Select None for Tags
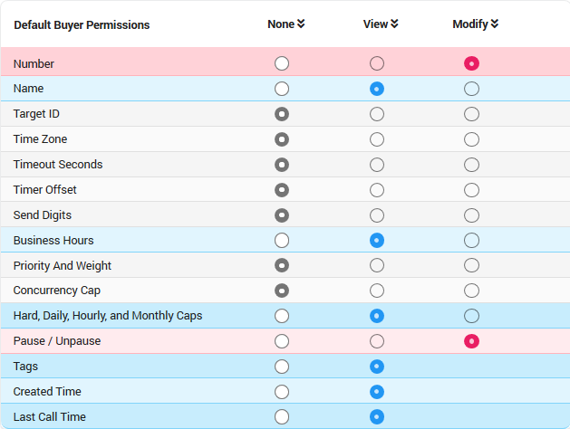This screenshot has width=570, height=429. 282,367
